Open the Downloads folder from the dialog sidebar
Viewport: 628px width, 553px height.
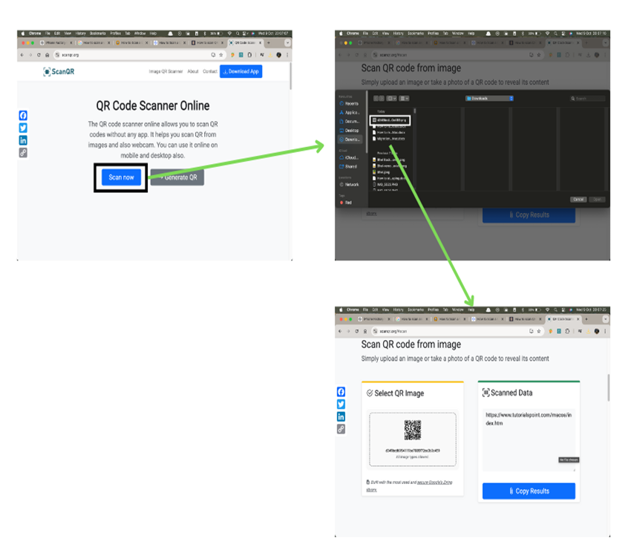point(350,138)
